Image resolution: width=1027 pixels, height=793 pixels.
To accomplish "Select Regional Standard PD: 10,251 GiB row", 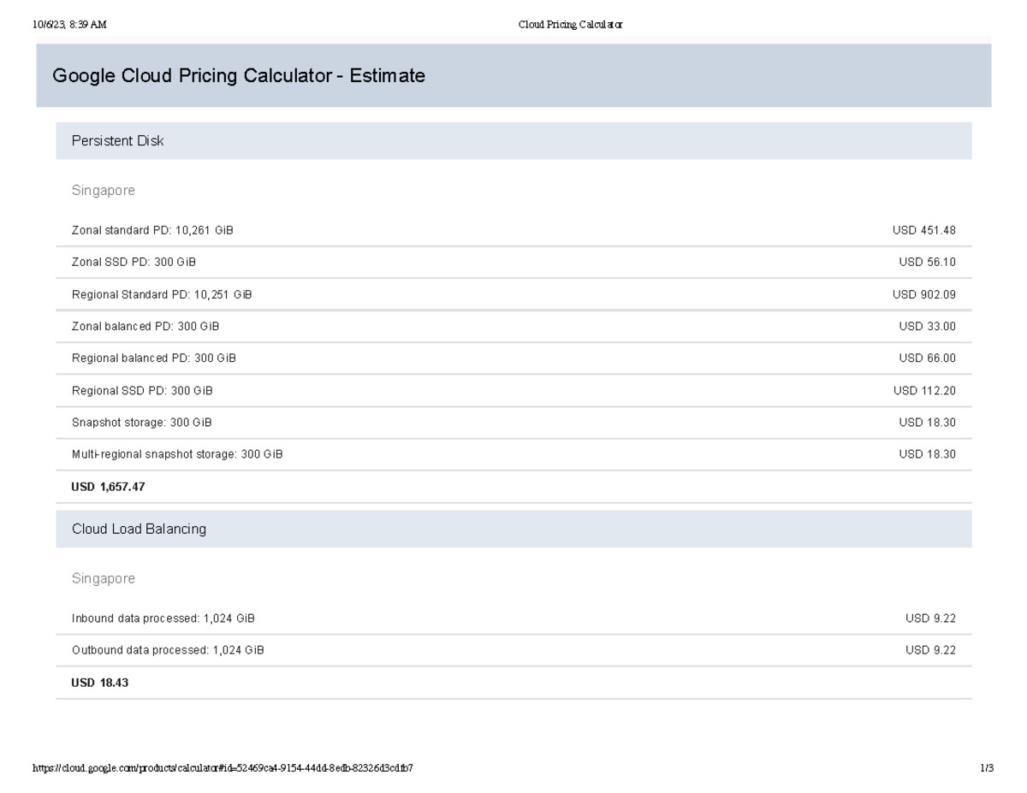I will (x=513, y=294).
